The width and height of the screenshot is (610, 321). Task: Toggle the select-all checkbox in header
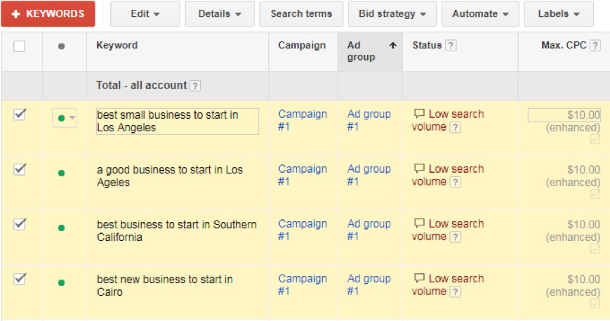click(x=20, y=46)
